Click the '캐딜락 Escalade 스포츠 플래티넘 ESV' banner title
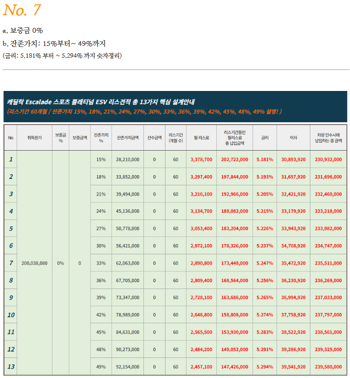 coord(101,102)
